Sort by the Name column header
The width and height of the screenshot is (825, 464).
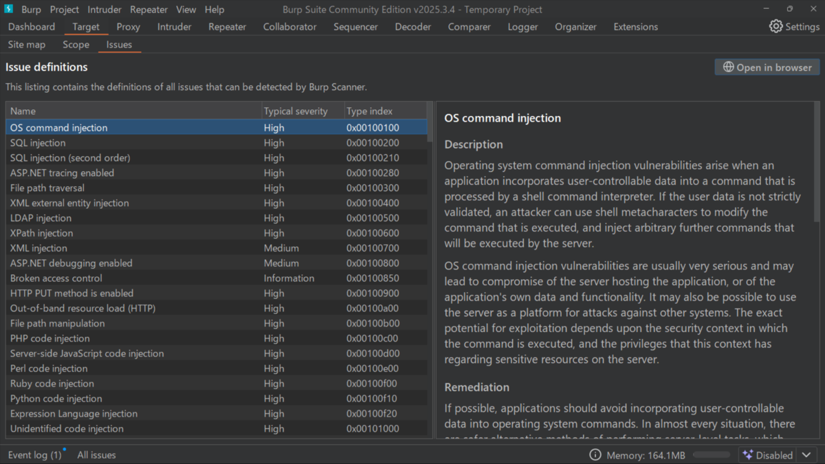pyautogui.click(x=133, y=111)
